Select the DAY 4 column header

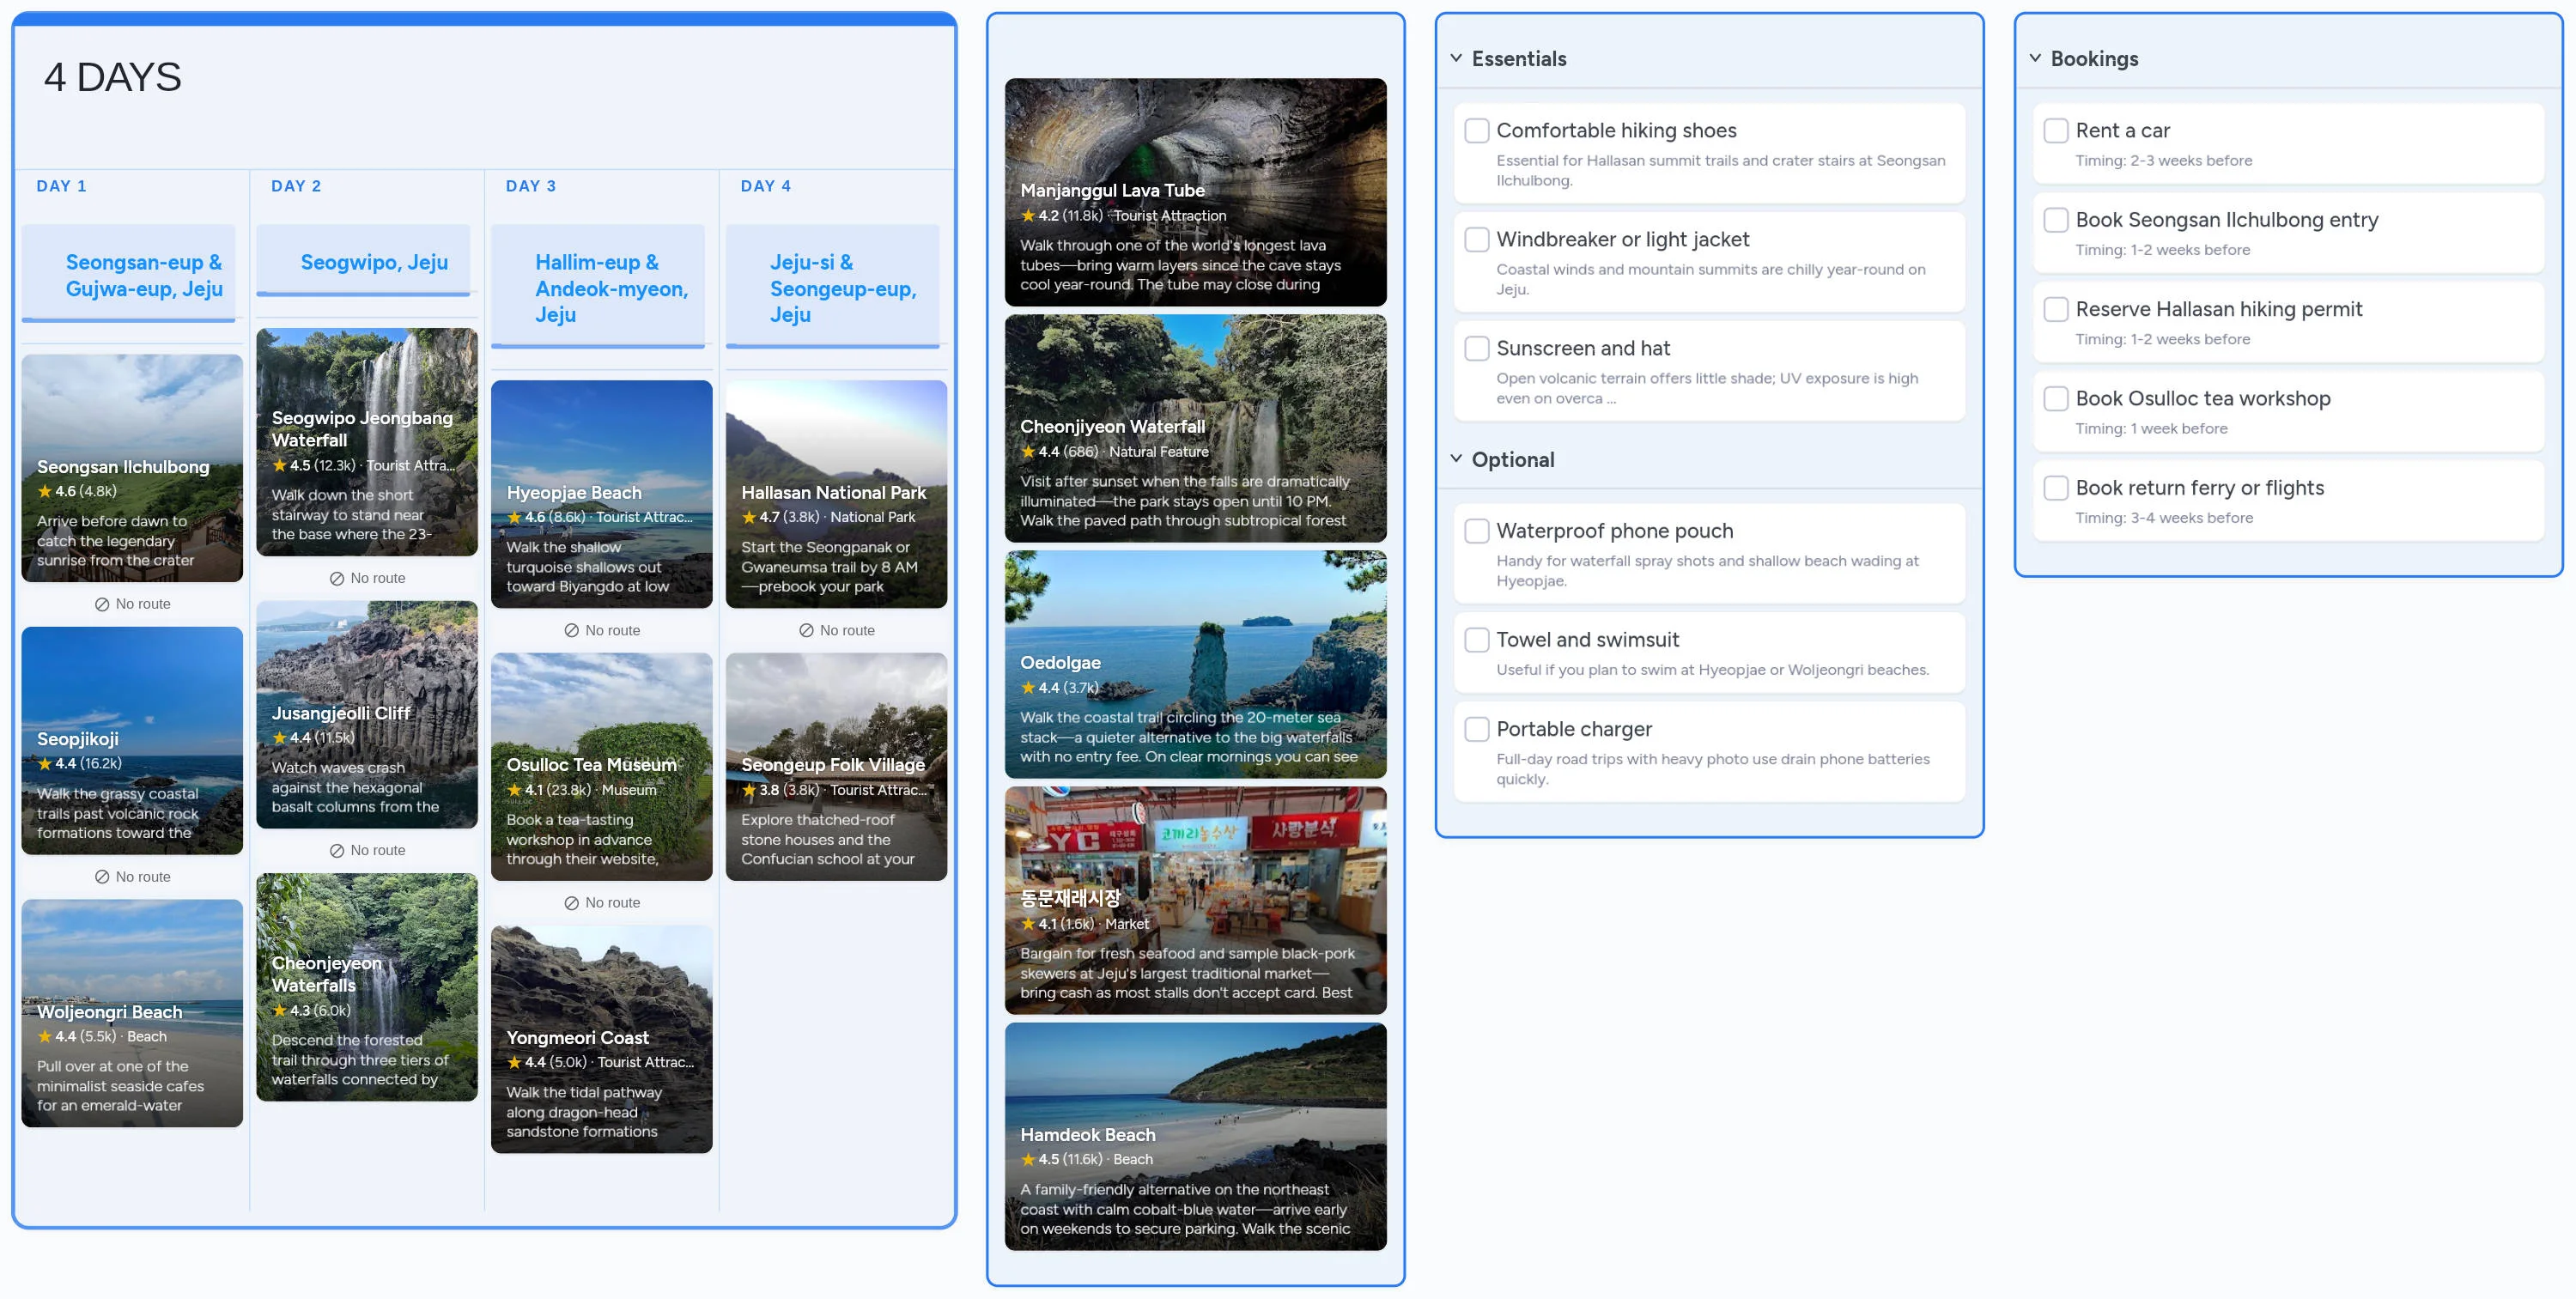[x=764, y=186]
